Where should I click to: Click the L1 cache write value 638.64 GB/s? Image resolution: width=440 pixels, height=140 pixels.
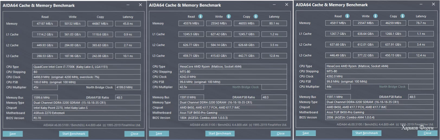tap(366, 34)
